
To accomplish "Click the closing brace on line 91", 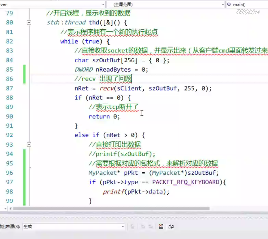I will (76, 126).
